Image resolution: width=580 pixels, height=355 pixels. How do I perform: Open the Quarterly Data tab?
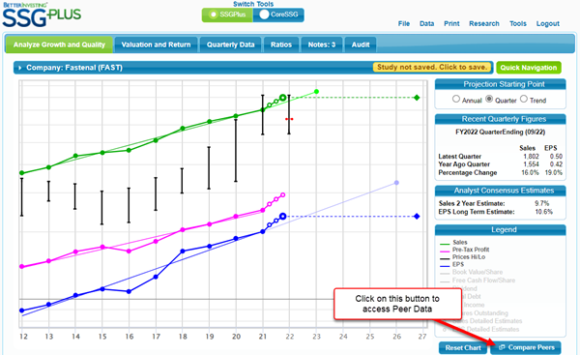click(230, 44)
